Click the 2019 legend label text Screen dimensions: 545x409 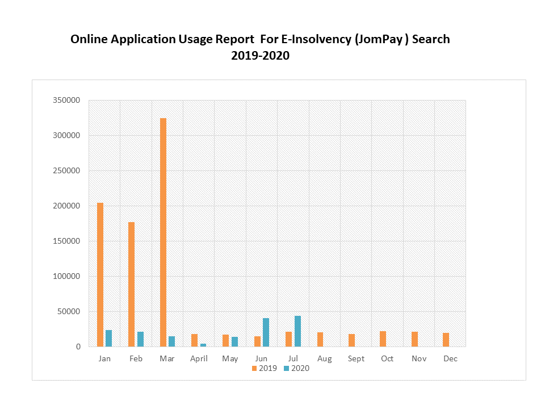pos(268,368)
